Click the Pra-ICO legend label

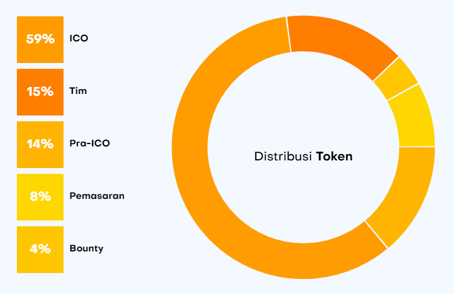pyautogui.click(x=90, y=143)
